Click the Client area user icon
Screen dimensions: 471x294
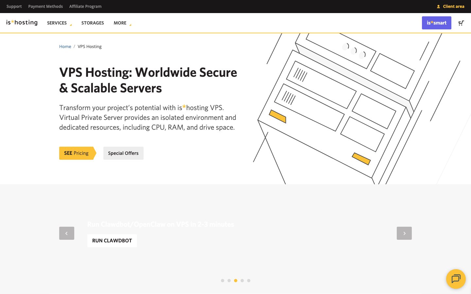click(x=438, y=7)
